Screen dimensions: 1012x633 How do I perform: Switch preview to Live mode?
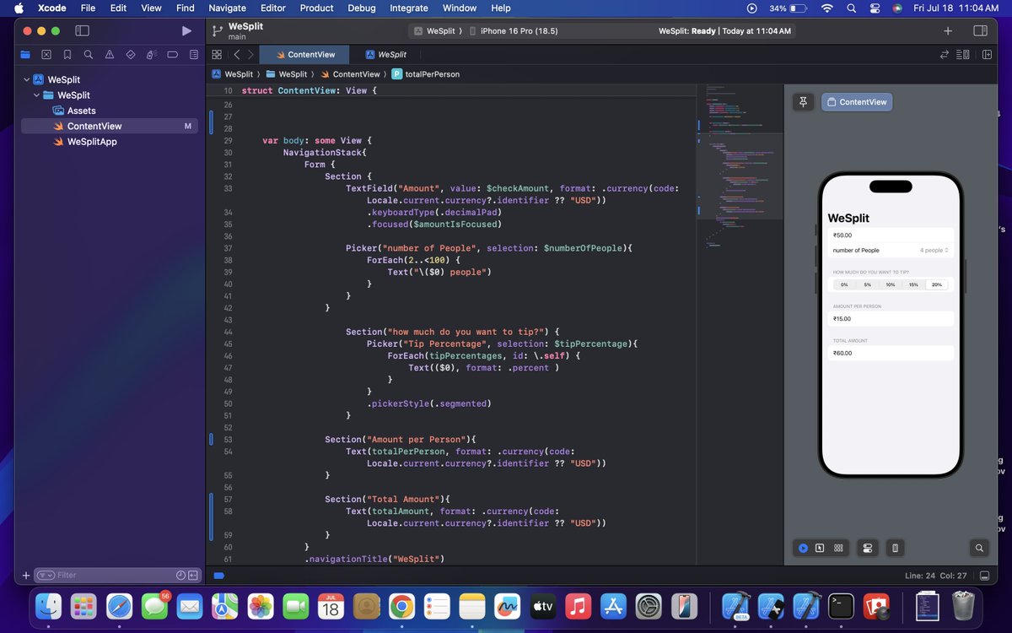pyautogui.click(x=804, y=548)
